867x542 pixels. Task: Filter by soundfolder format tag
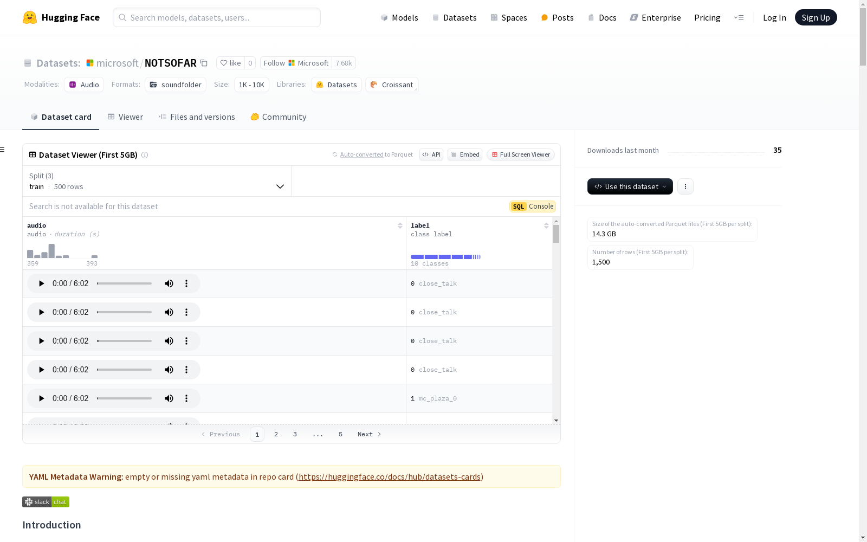tap(176, 85)
